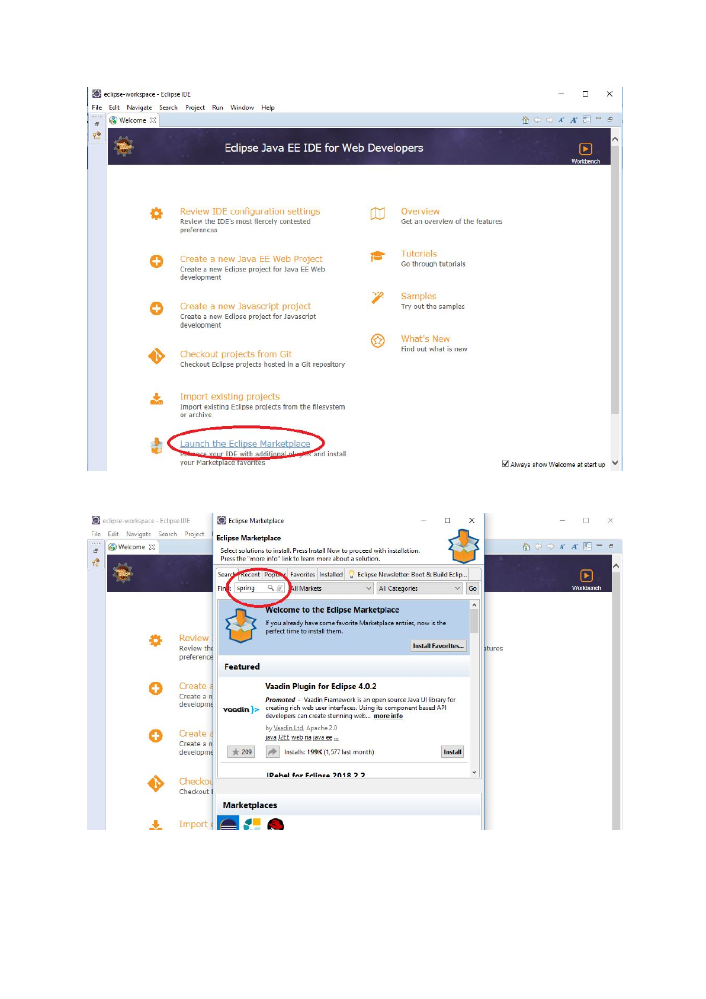Switch to the Installed tab in Eclipse Marketplace
Image resolution: width=706 pixels, height=999 pixels.
(x=331, y=574)
